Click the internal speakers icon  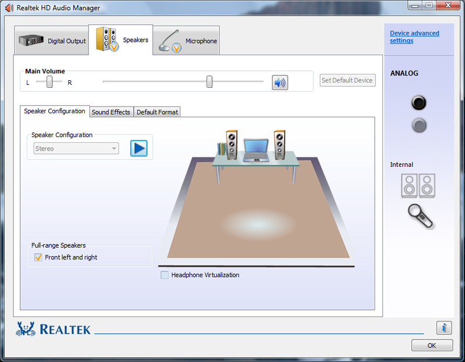[418, 186]
